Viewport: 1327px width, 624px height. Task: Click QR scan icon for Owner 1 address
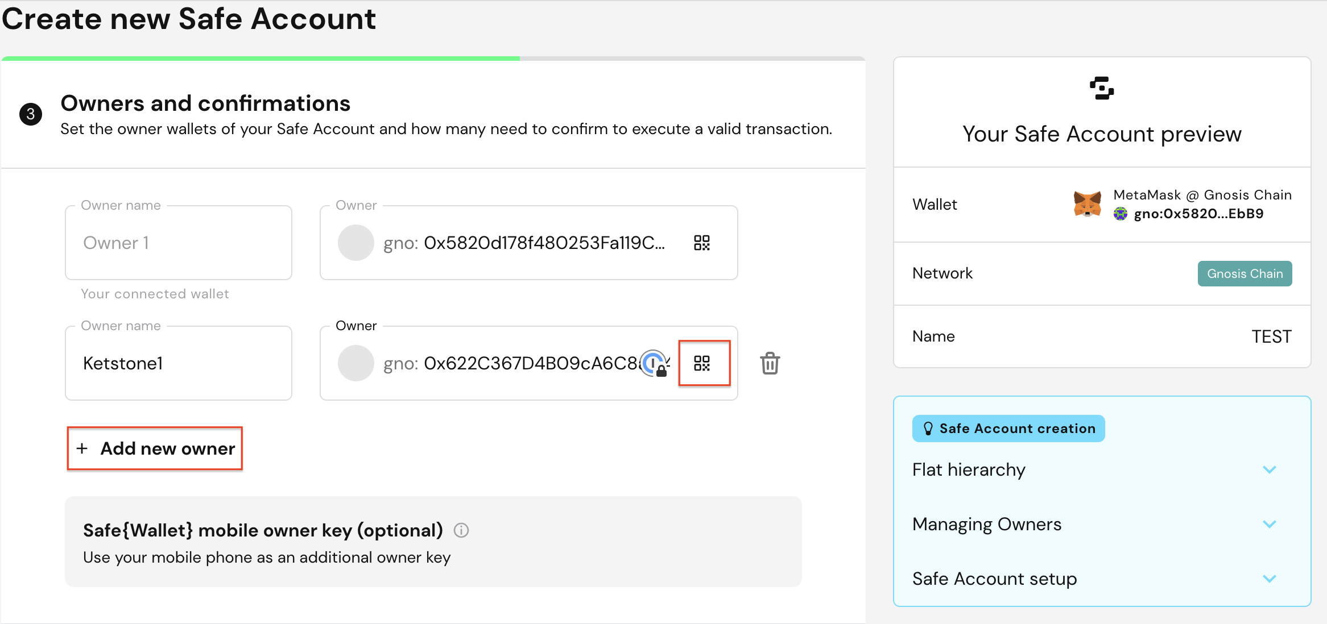point(702,243)
